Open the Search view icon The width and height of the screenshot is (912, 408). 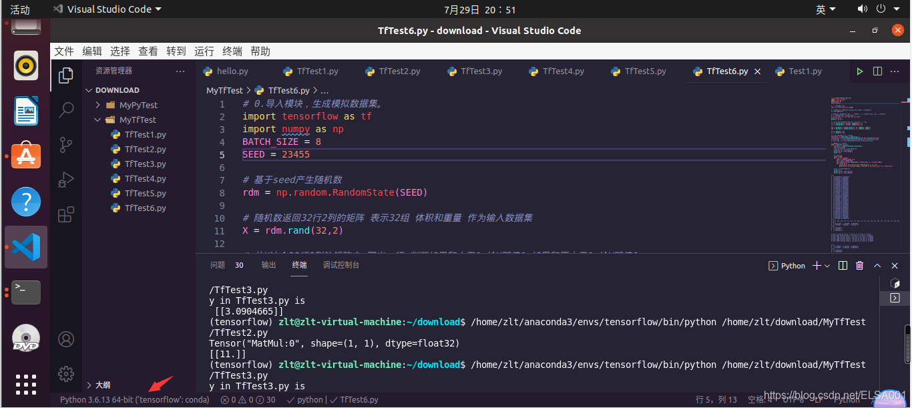[66, 110]
